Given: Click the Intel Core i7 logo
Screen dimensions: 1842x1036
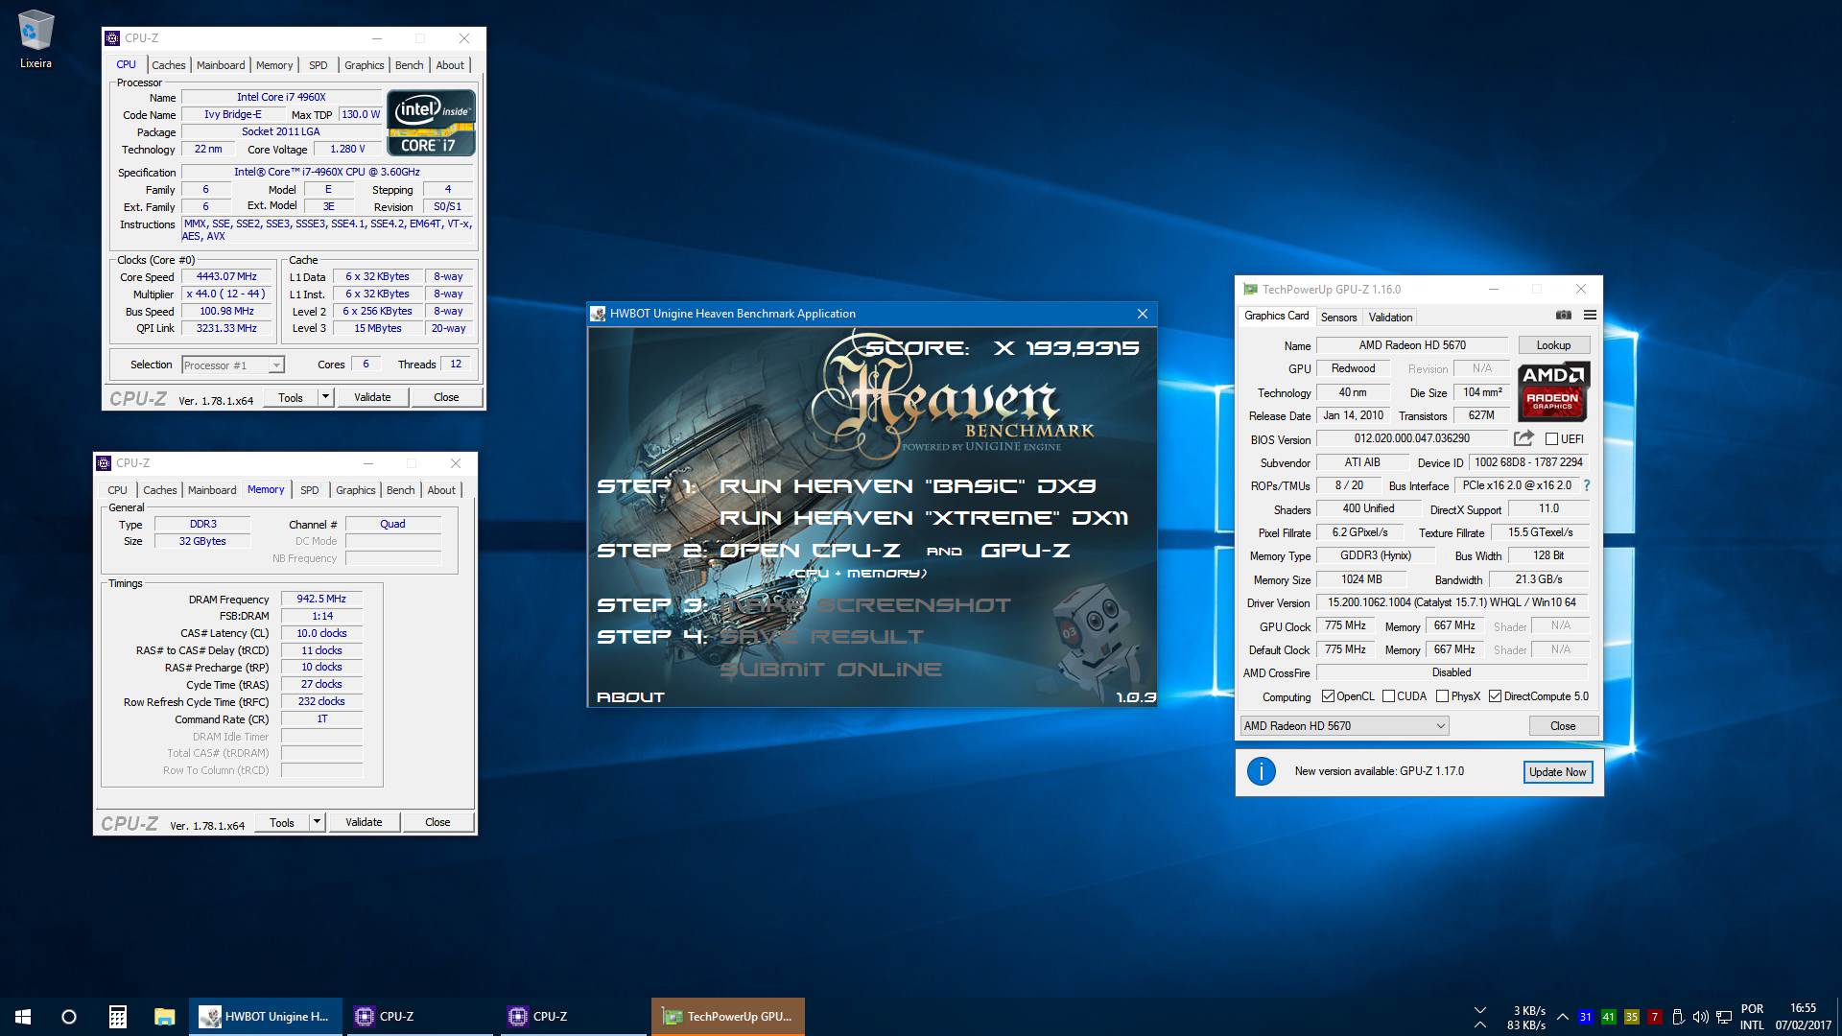Looking at the screenshot, I should 431,123.
